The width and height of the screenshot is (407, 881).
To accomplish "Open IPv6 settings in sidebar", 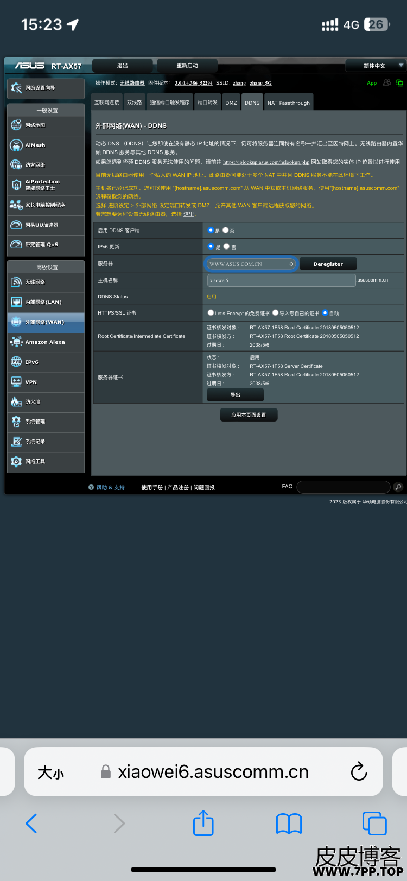I will pyautogui.click(x=46, y=362).
